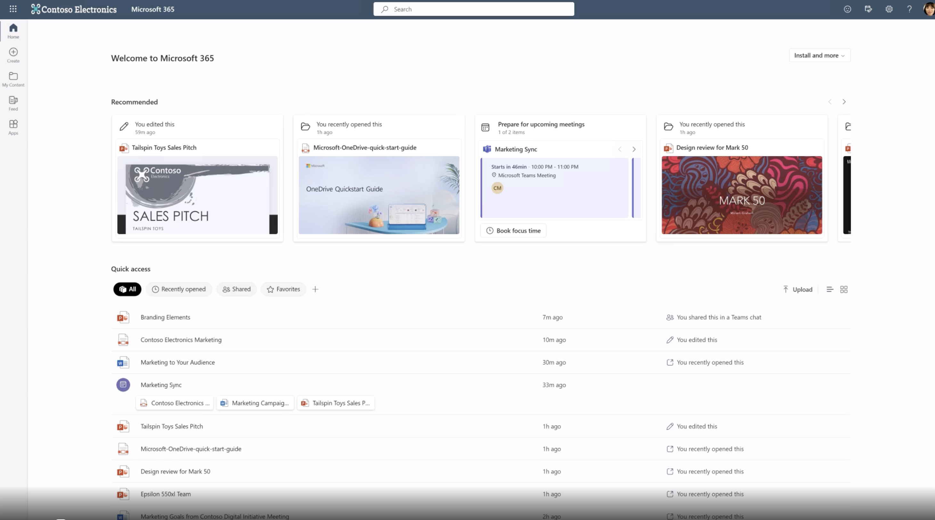Open the Branding Elements file
Image resolution: width=935 pixels, height=520 pixels.
tap(165, 317)
